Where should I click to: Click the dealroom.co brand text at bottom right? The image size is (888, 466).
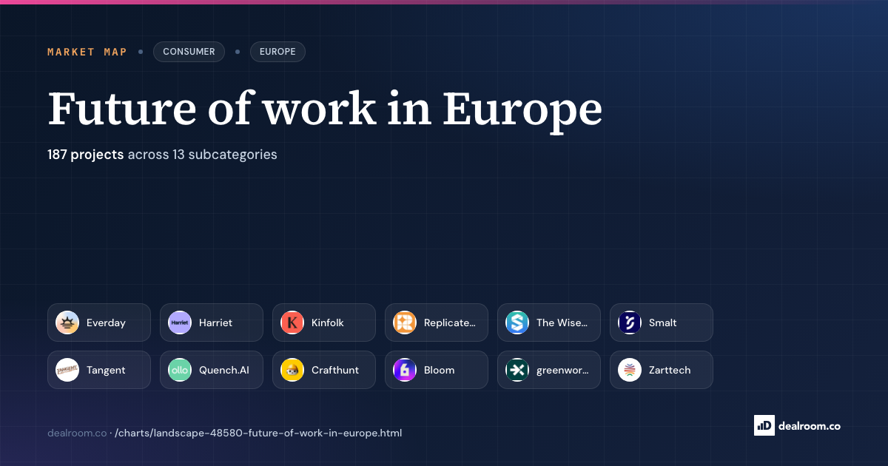point(810,425)
